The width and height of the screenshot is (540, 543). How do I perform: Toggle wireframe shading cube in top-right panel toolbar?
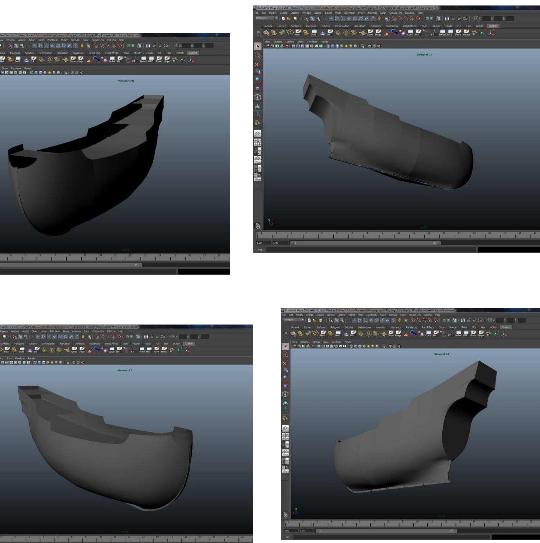click(x=328, y=46)
